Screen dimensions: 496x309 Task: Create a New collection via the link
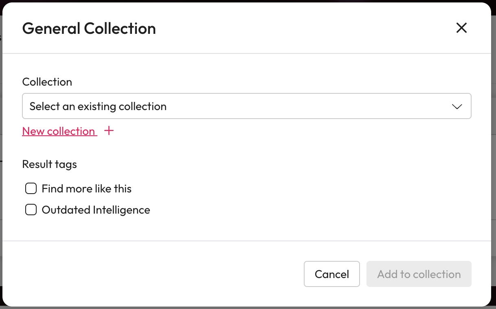click(59, 131)
